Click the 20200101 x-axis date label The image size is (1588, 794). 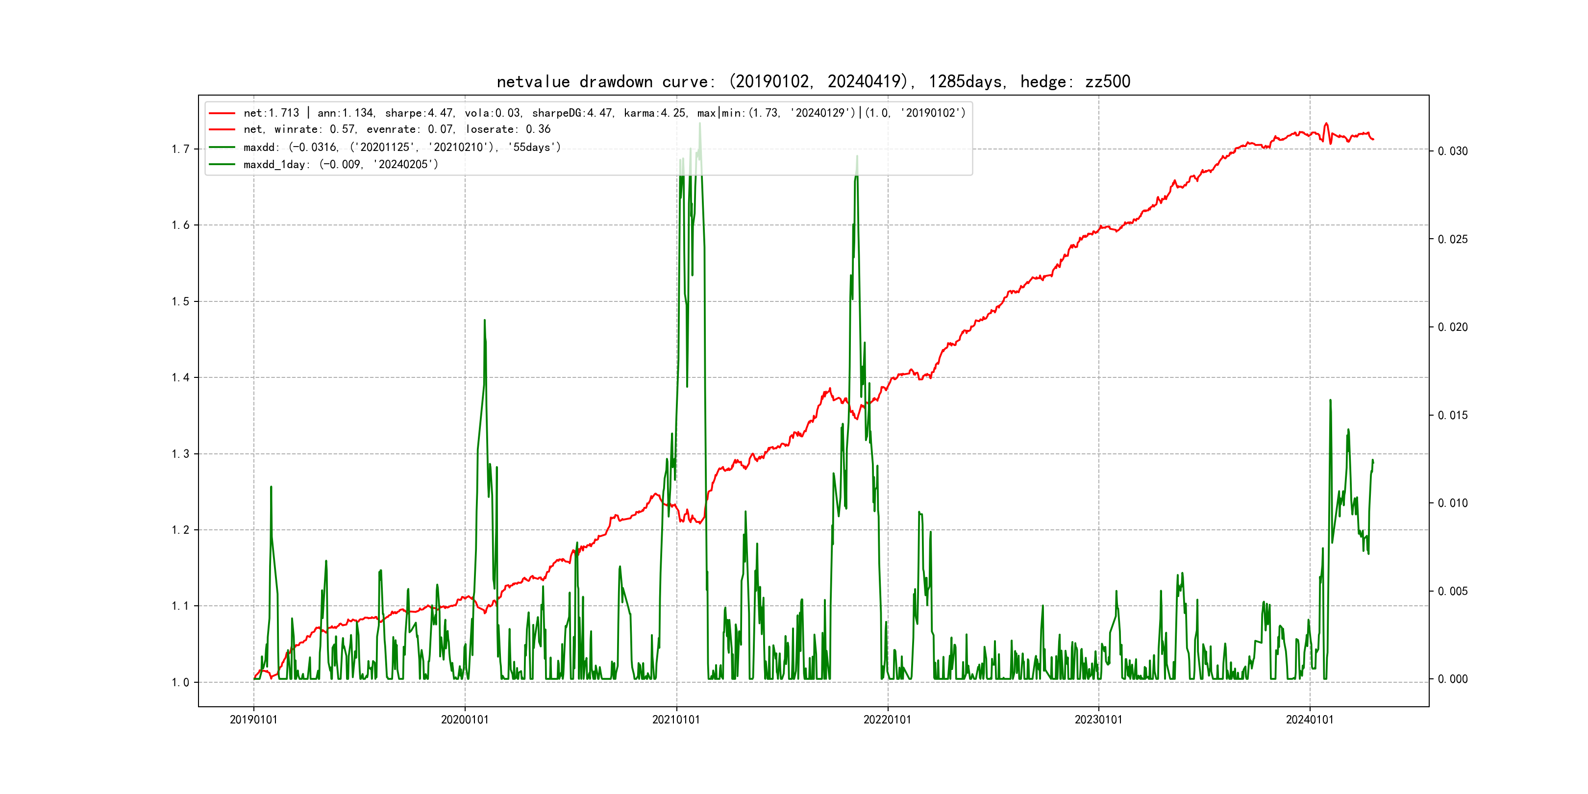(465, 720)
